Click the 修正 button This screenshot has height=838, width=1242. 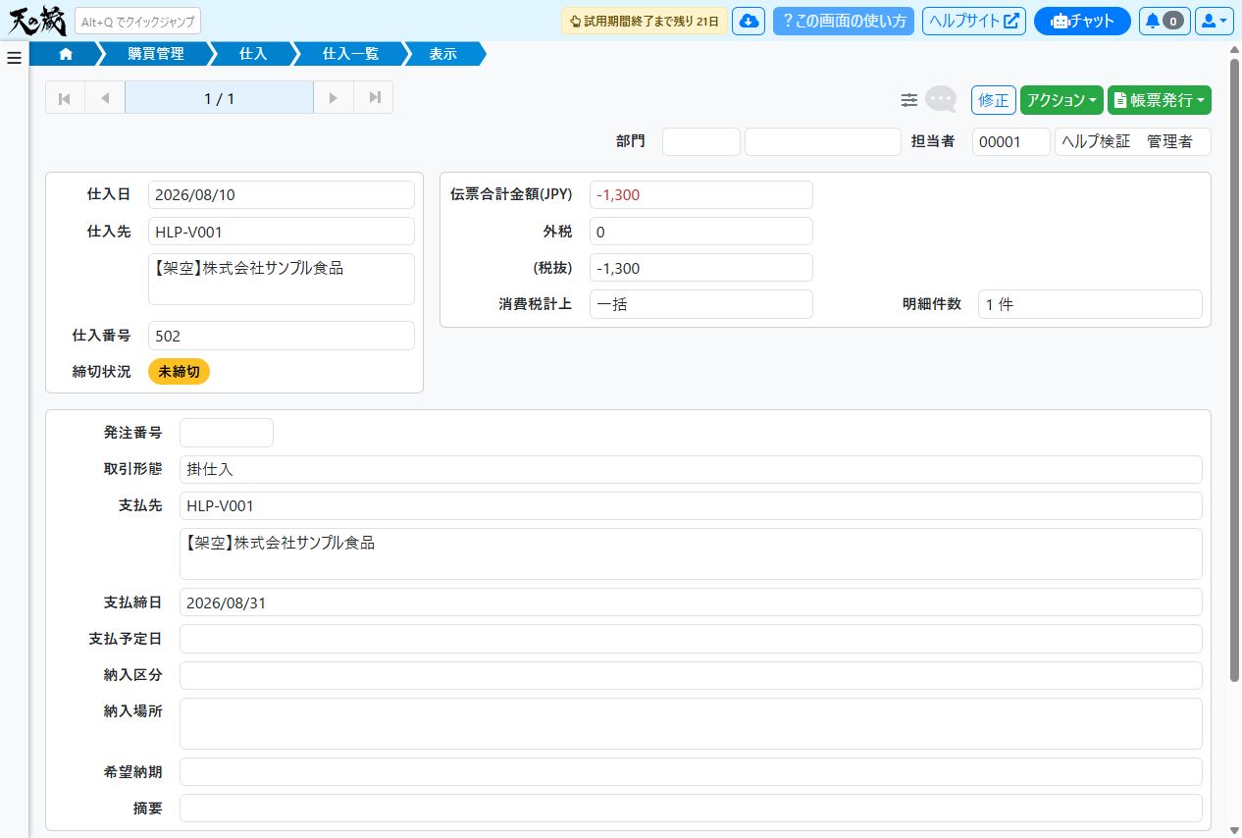pos(994,100)
